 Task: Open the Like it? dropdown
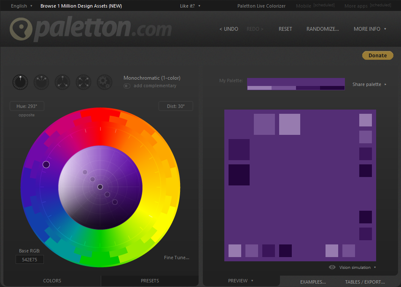click(x=190, y=6)
